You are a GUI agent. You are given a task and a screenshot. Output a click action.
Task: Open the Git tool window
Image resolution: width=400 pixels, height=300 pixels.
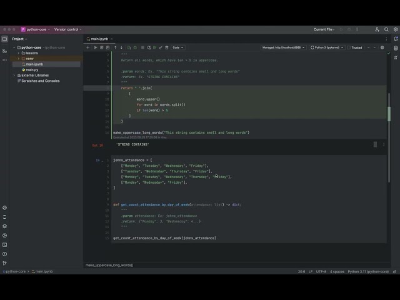point(4,263)
